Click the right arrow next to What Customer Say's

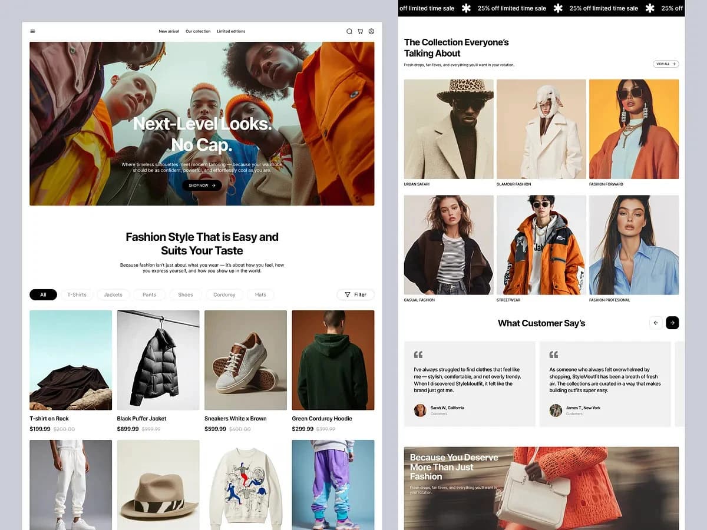tap(672, 323)
